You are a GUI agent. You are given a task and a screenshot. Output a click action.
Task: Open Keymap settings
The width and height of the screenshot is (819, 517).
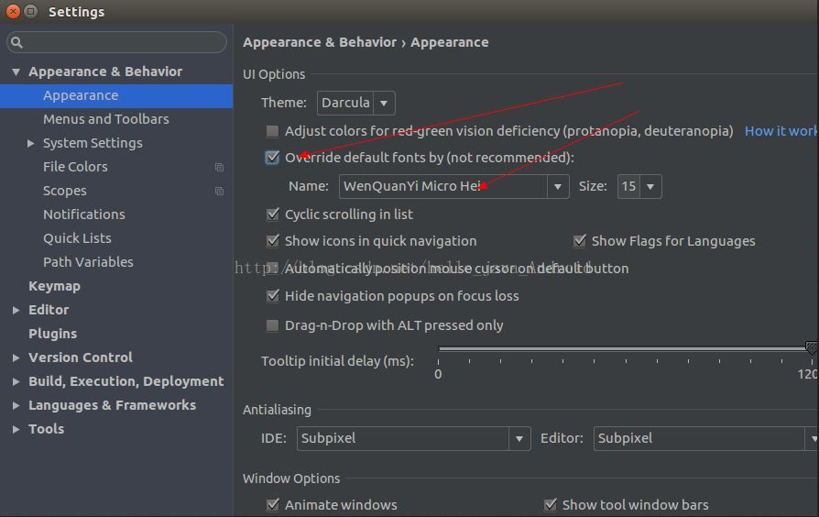click(x=54, y=286)
